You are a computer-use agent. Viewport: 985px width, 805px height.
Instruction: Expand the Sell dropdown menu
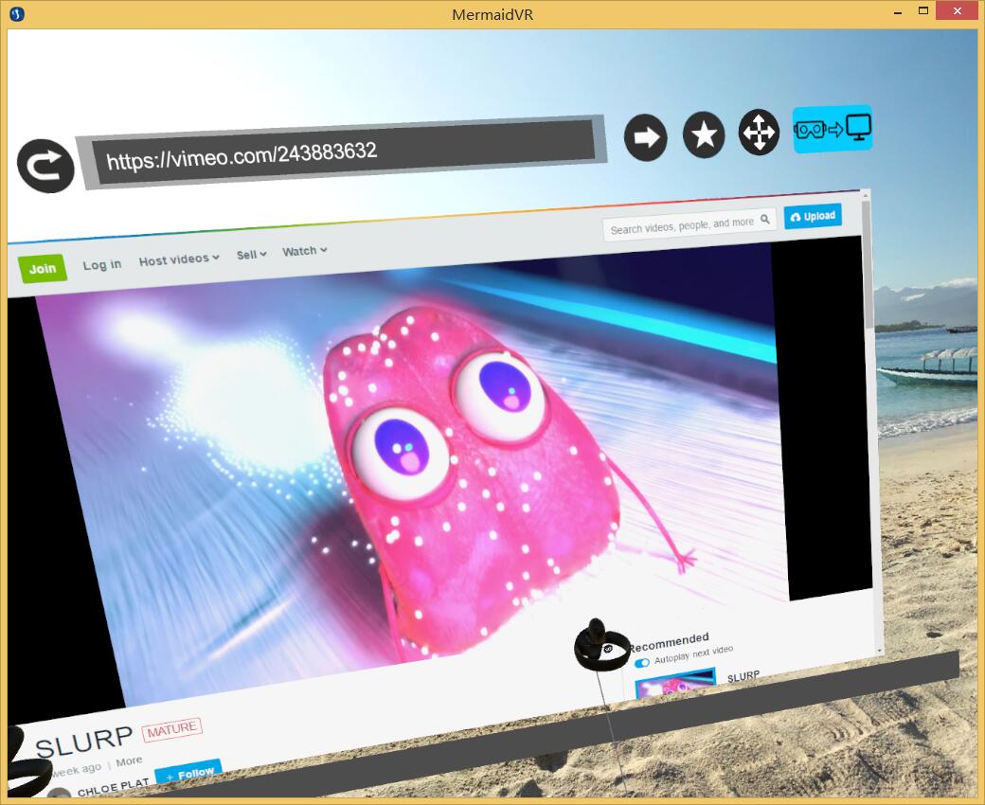(251, 255)
